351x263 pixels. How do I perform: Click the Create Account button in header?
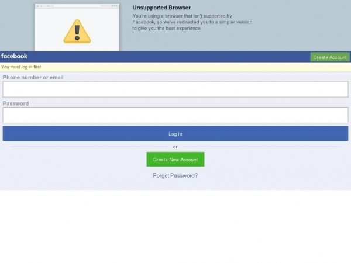[x=330, y=57]
